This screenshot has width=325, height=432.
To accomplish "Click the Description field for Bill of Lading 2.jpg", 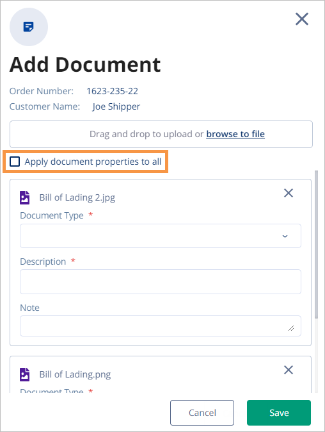I will (161, 281).
